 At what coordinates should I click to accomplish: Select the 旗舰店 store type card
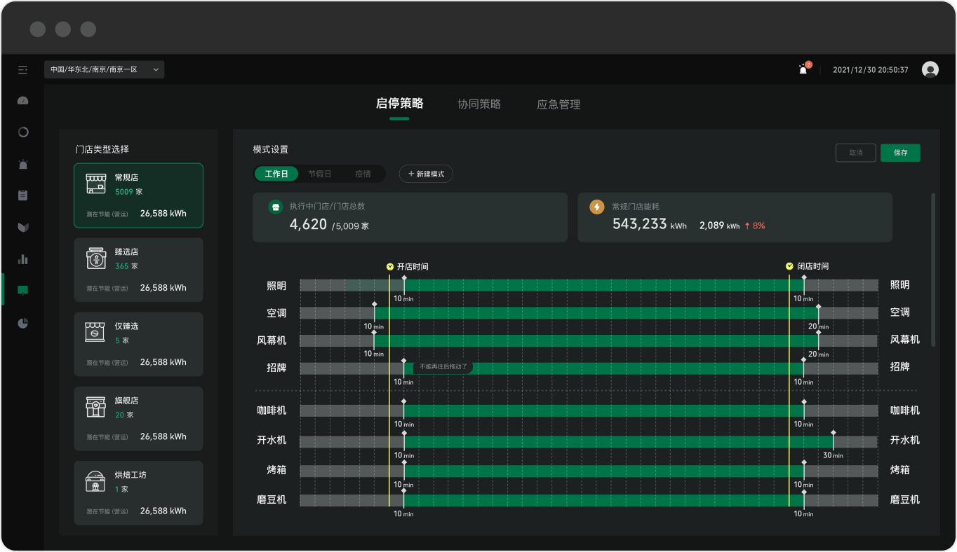coord(138,419)
